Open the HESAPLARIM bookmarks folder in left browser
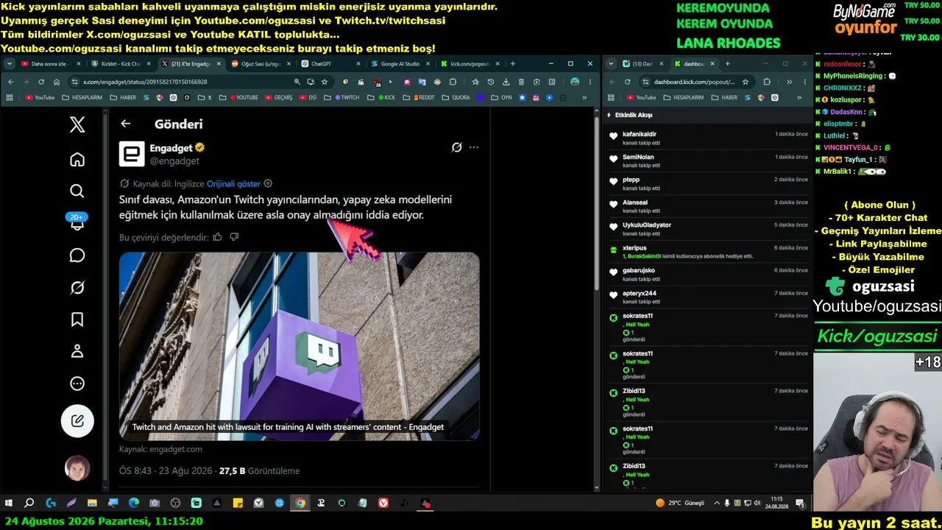The image size is (942, 530). coord(82,97)
